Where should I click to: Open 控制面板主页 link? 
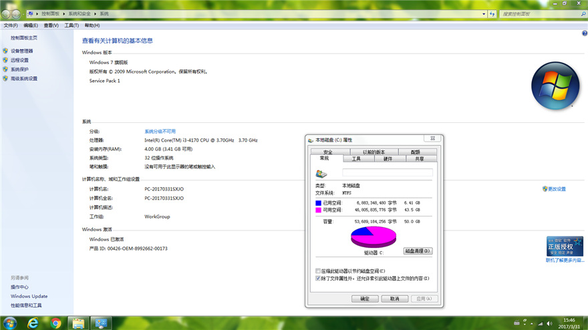24,38
